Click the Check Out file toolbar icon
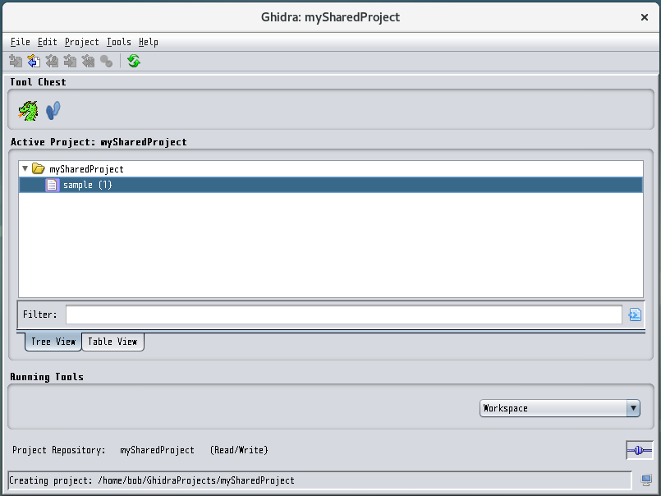This screenshot has height=496, width=661. point(34,62)
